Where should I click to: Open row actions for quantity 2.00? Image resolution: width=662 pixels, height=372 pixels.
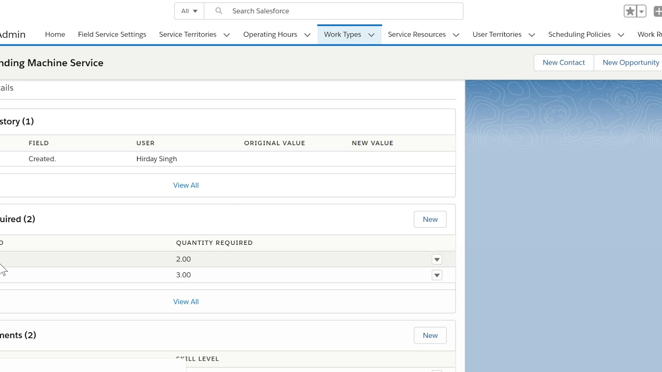(437, 259)
